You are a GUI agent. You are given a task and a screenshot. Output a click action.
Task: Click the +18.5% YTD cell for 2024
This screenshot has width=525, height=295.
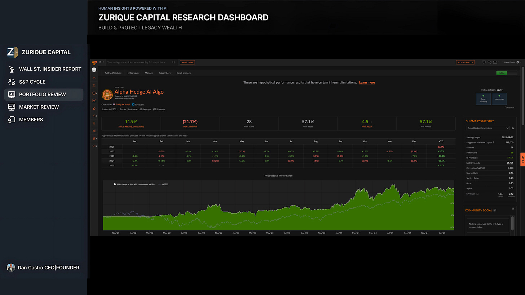pyautogui.click(x=441, y=160)
